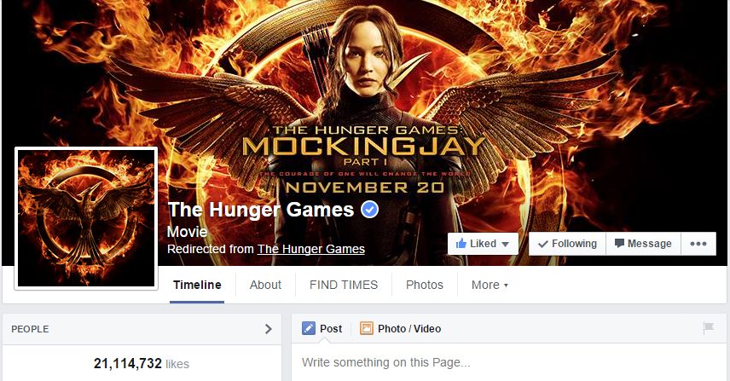Image resolution: width=730 pixels, height=381 pixels.
Task: Click the flag icon in composer
Action: point(709,328)
